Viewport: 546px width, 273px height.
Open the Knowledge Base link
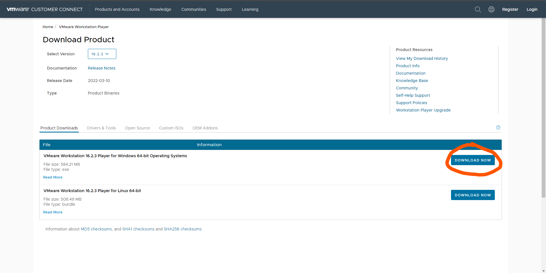click(x=412, y=81)
